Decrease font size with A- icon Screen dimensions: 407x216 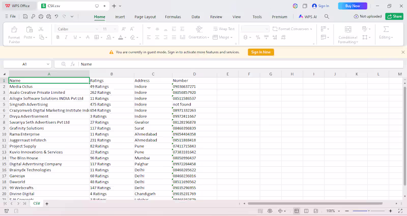pyautogui.click(x=132, y=29)
